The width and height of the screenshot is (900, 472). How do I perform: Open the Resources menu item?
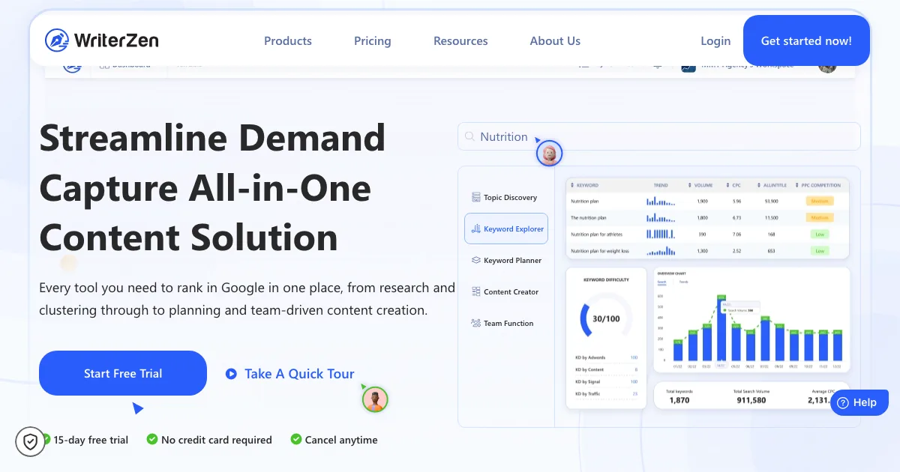460,41
